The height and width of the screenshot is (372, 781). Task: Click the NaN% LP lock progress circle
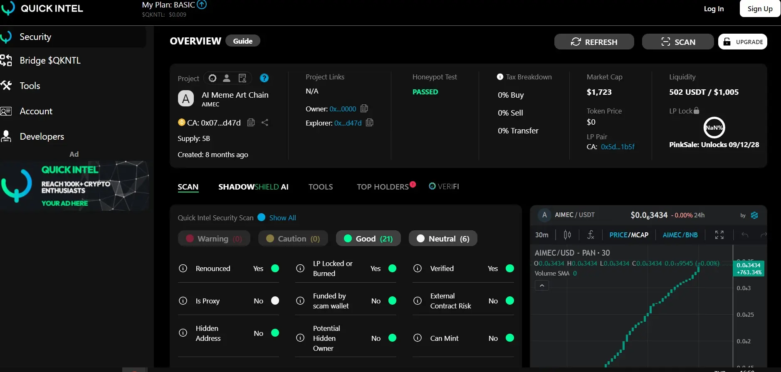click(x=714, y=128)
